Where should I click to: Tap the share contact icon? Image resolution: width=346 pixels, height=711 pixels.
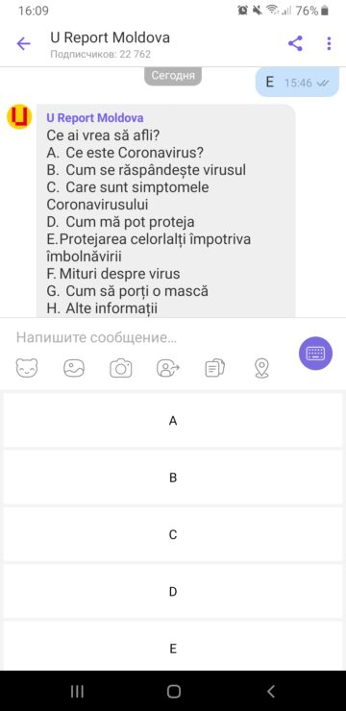click(x=168, y=368)
